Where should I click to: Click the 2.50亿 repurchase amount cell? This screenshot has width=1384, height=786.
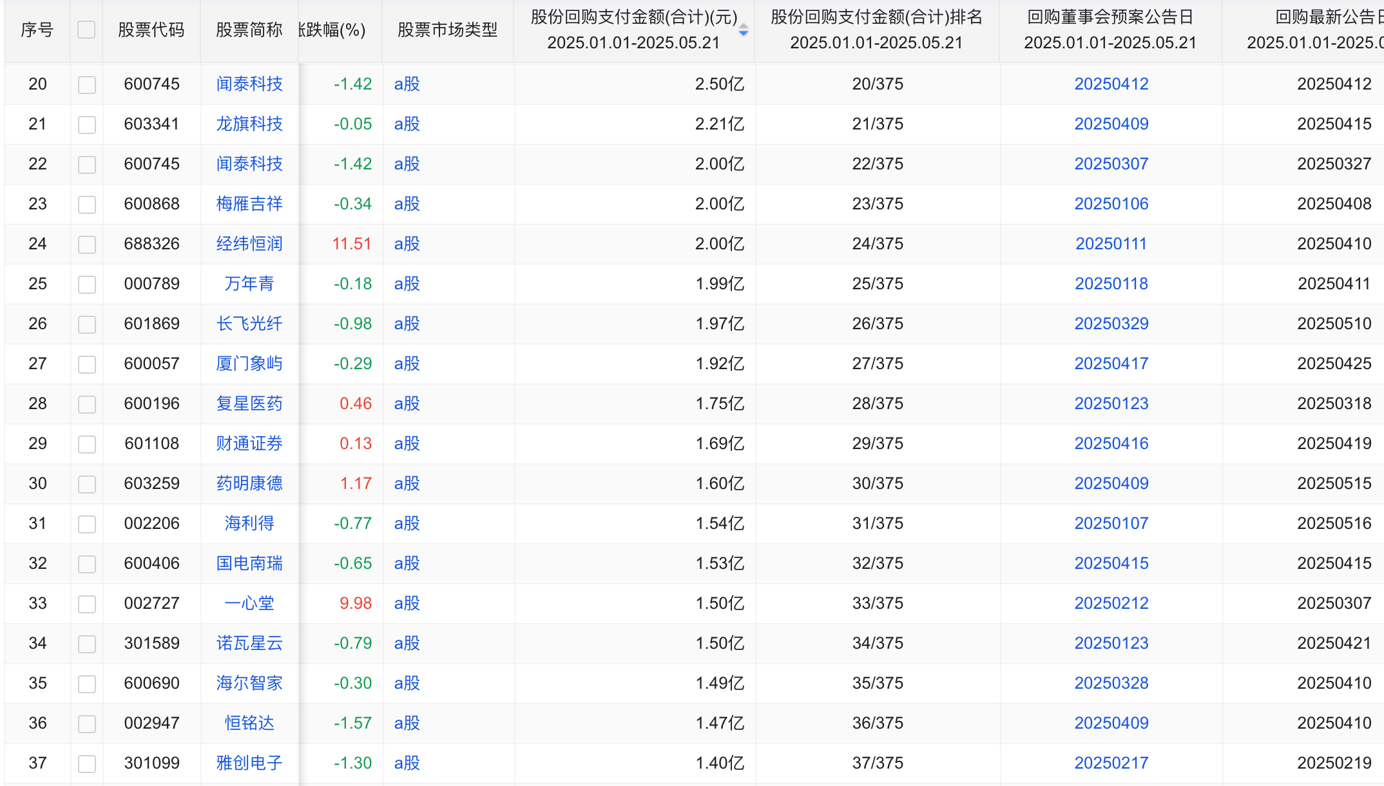720,84
